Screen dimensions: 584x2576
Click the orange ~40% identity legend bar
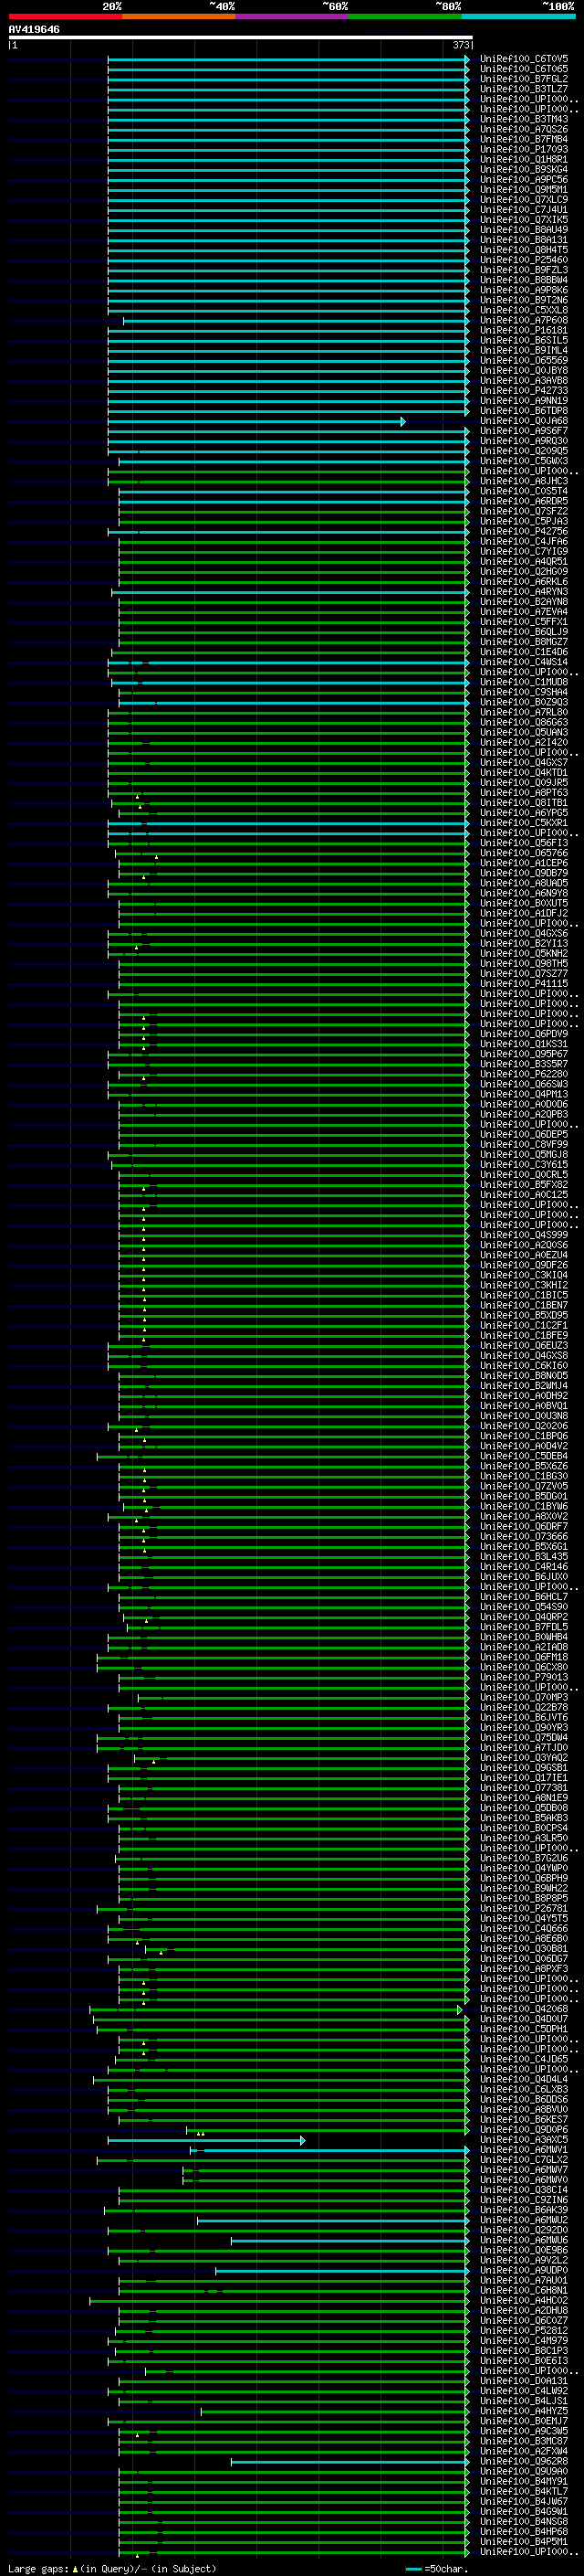coord(179,16)
